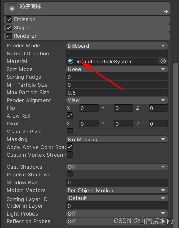Image resolution: width=179 pixels, height=228 pixels.
Task: Open the Material object picker circle icon
Action: click(163, 61)
